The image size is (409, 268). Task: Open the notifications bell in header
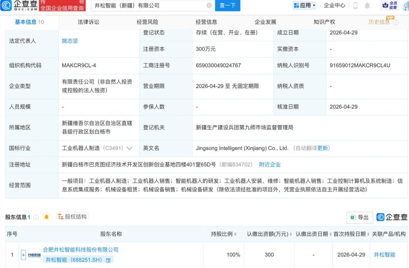point(367,5)
